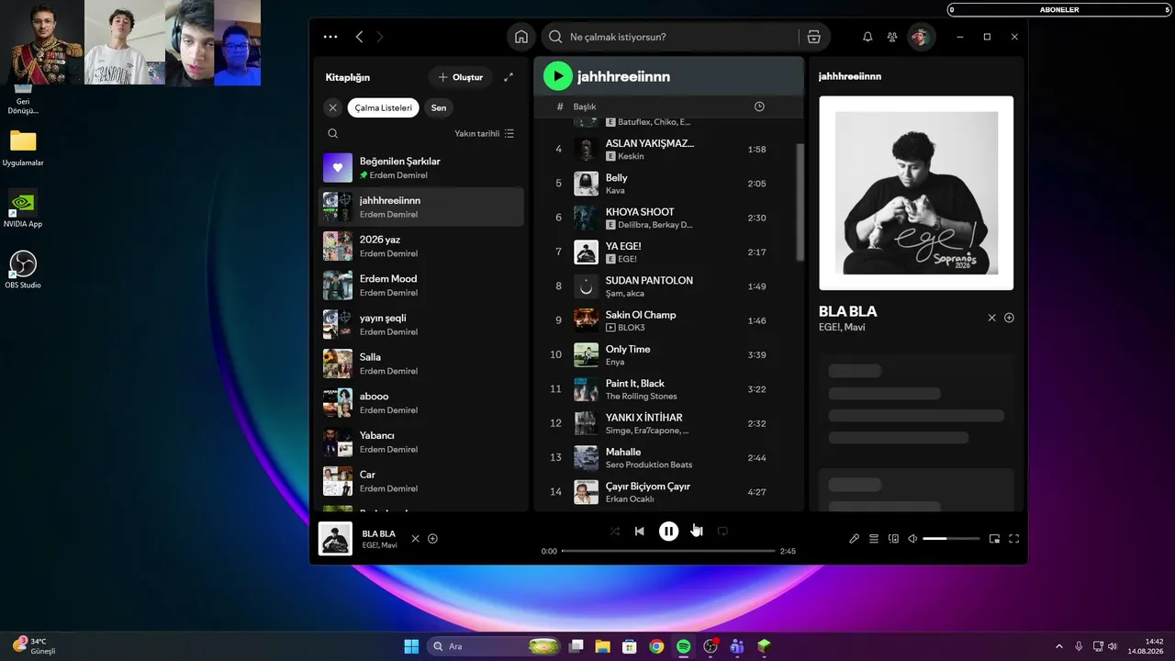Click the duration clock column header
This screenshot has width=1175, height=661.
(759, 106)
